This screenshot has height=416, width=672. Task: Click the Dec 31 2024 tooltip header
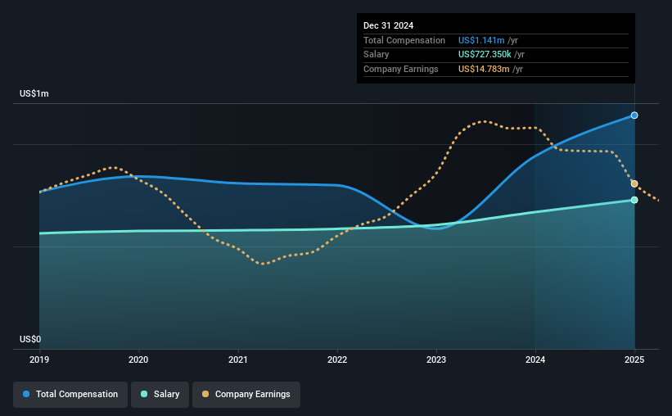(388, 25)
